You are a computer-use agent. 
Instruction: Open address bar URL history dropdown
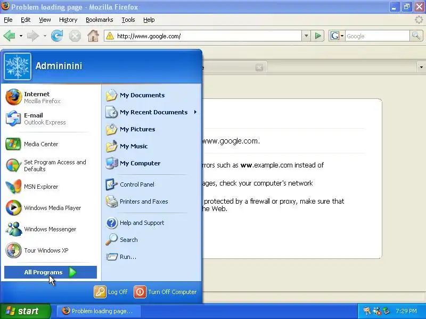(306, 36)
